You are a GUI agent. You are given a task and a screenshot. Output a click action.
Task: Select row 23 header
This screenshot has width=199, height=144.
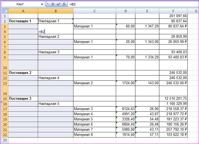[x=5, y=140]
